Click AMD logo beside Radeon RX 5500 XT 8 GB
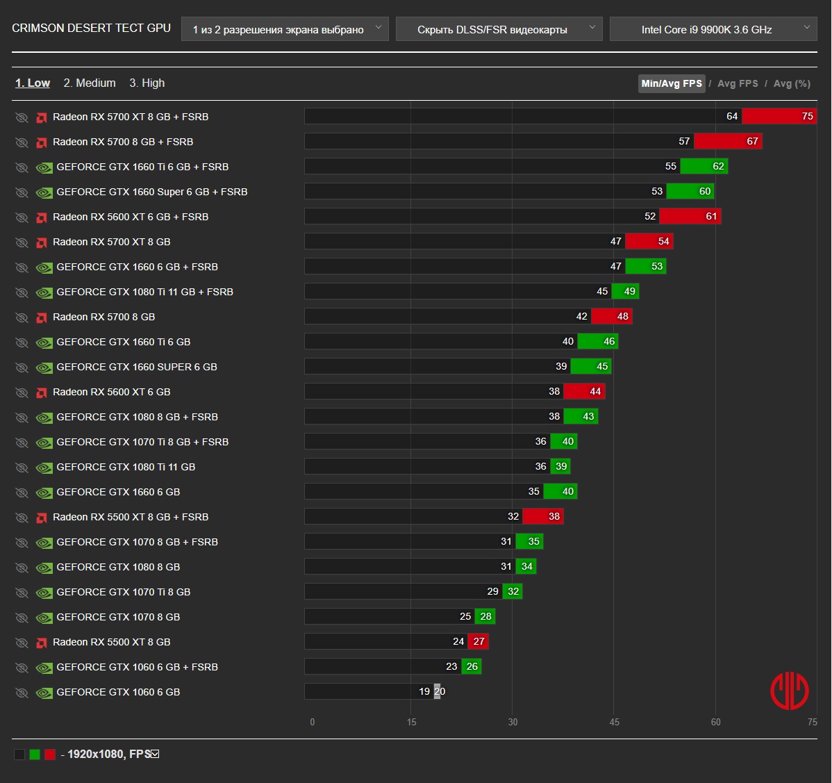The image size is (832, 783). point(42,643)
